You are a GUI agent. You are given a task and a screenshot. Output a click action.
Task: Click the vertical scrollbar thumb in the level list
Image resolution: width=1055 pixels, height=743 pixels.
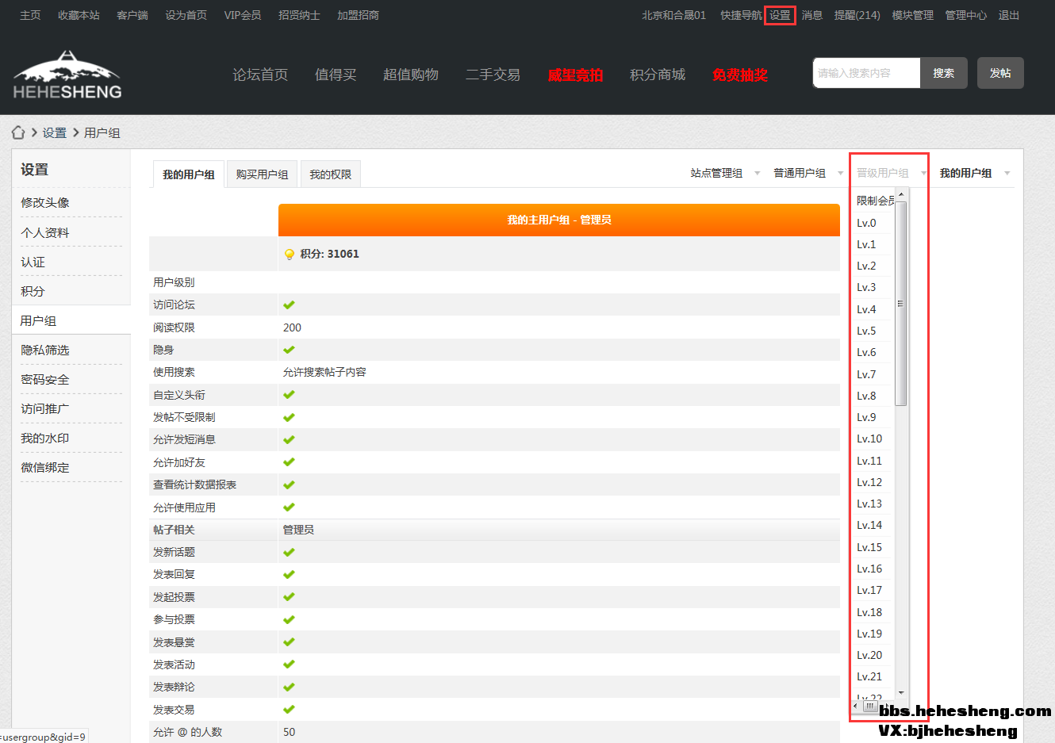[900, 304]
